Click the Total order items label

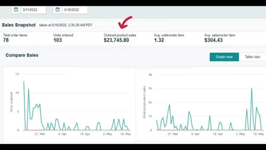point(15,35)
